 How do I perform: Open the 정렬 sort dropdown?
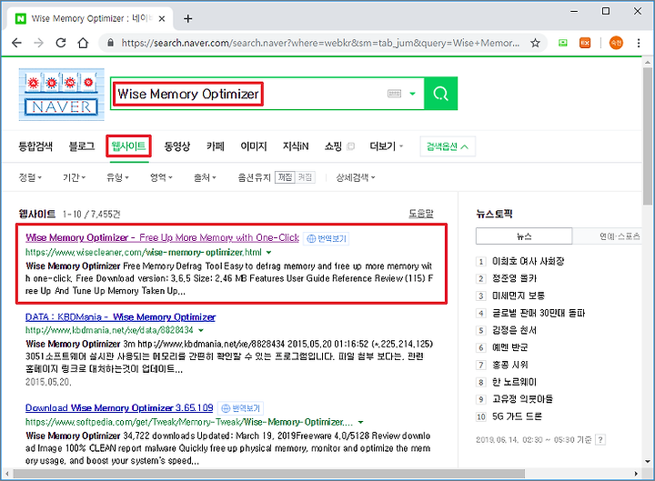tap(30, 177)
